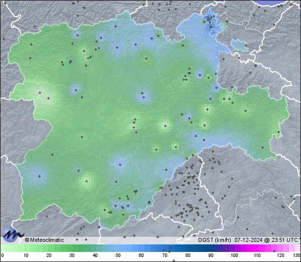Click the legend value 90

tap(211, 255)
